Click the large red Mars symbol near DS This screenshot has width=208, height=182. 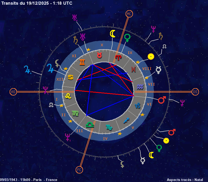(162, 100)
